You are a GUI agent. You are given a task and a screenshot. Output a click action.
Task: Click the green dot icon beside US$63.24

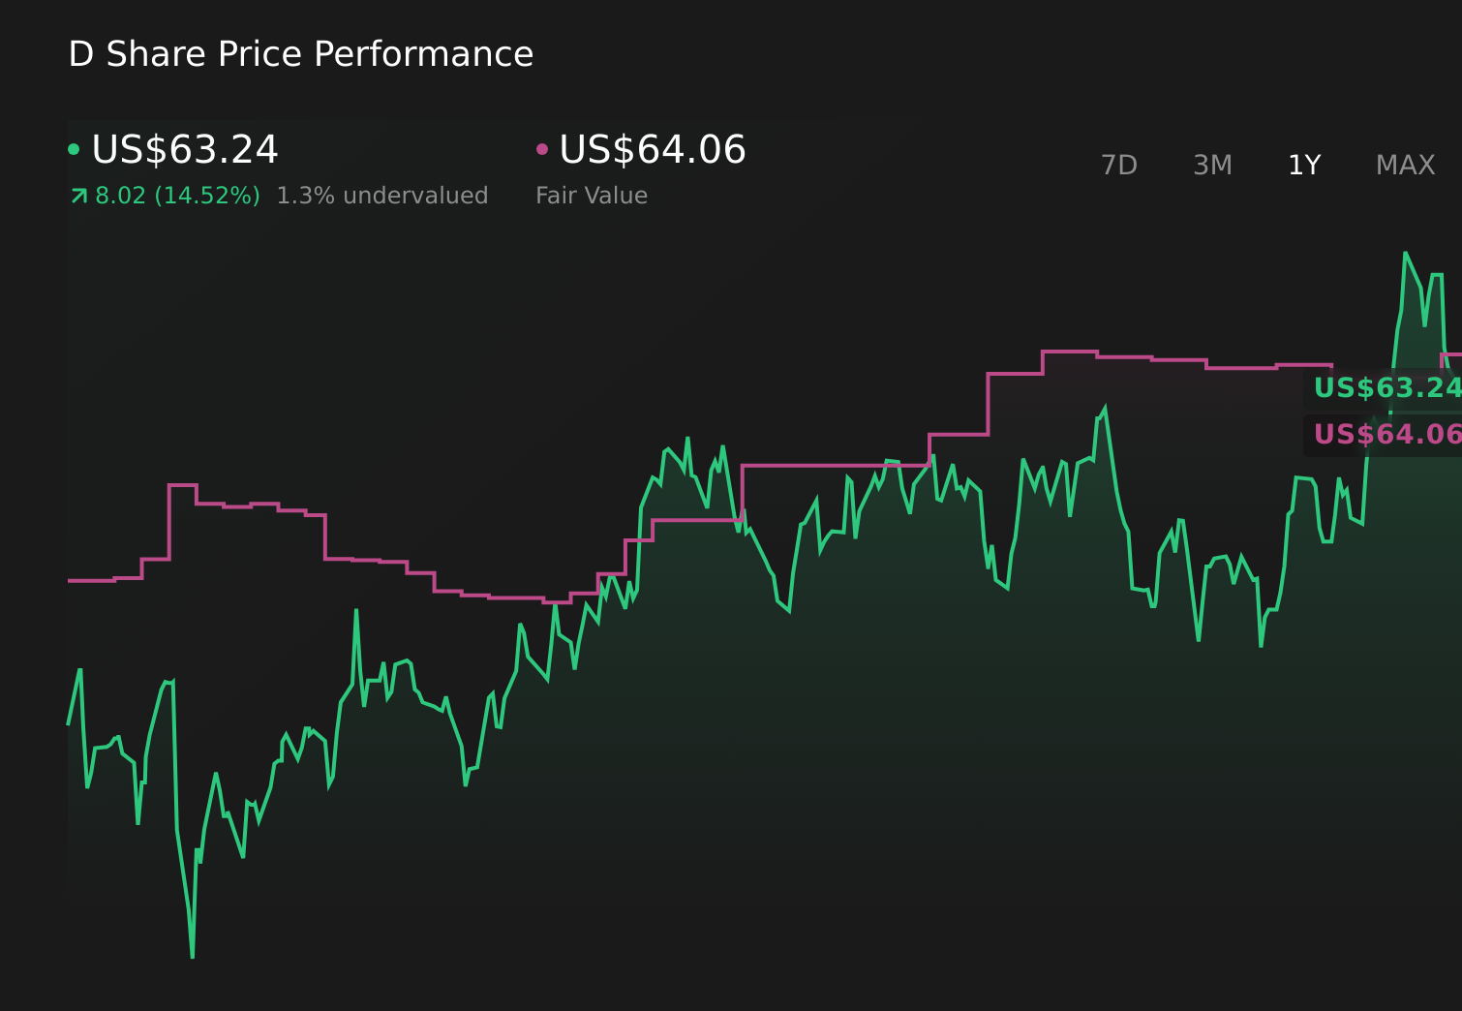coord(74,148)
